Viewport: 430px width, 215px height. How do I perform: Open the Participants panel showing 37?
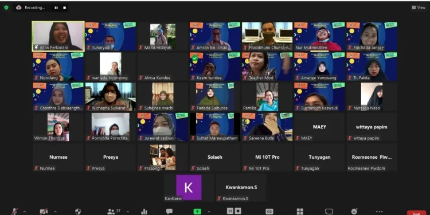[114, 212]
